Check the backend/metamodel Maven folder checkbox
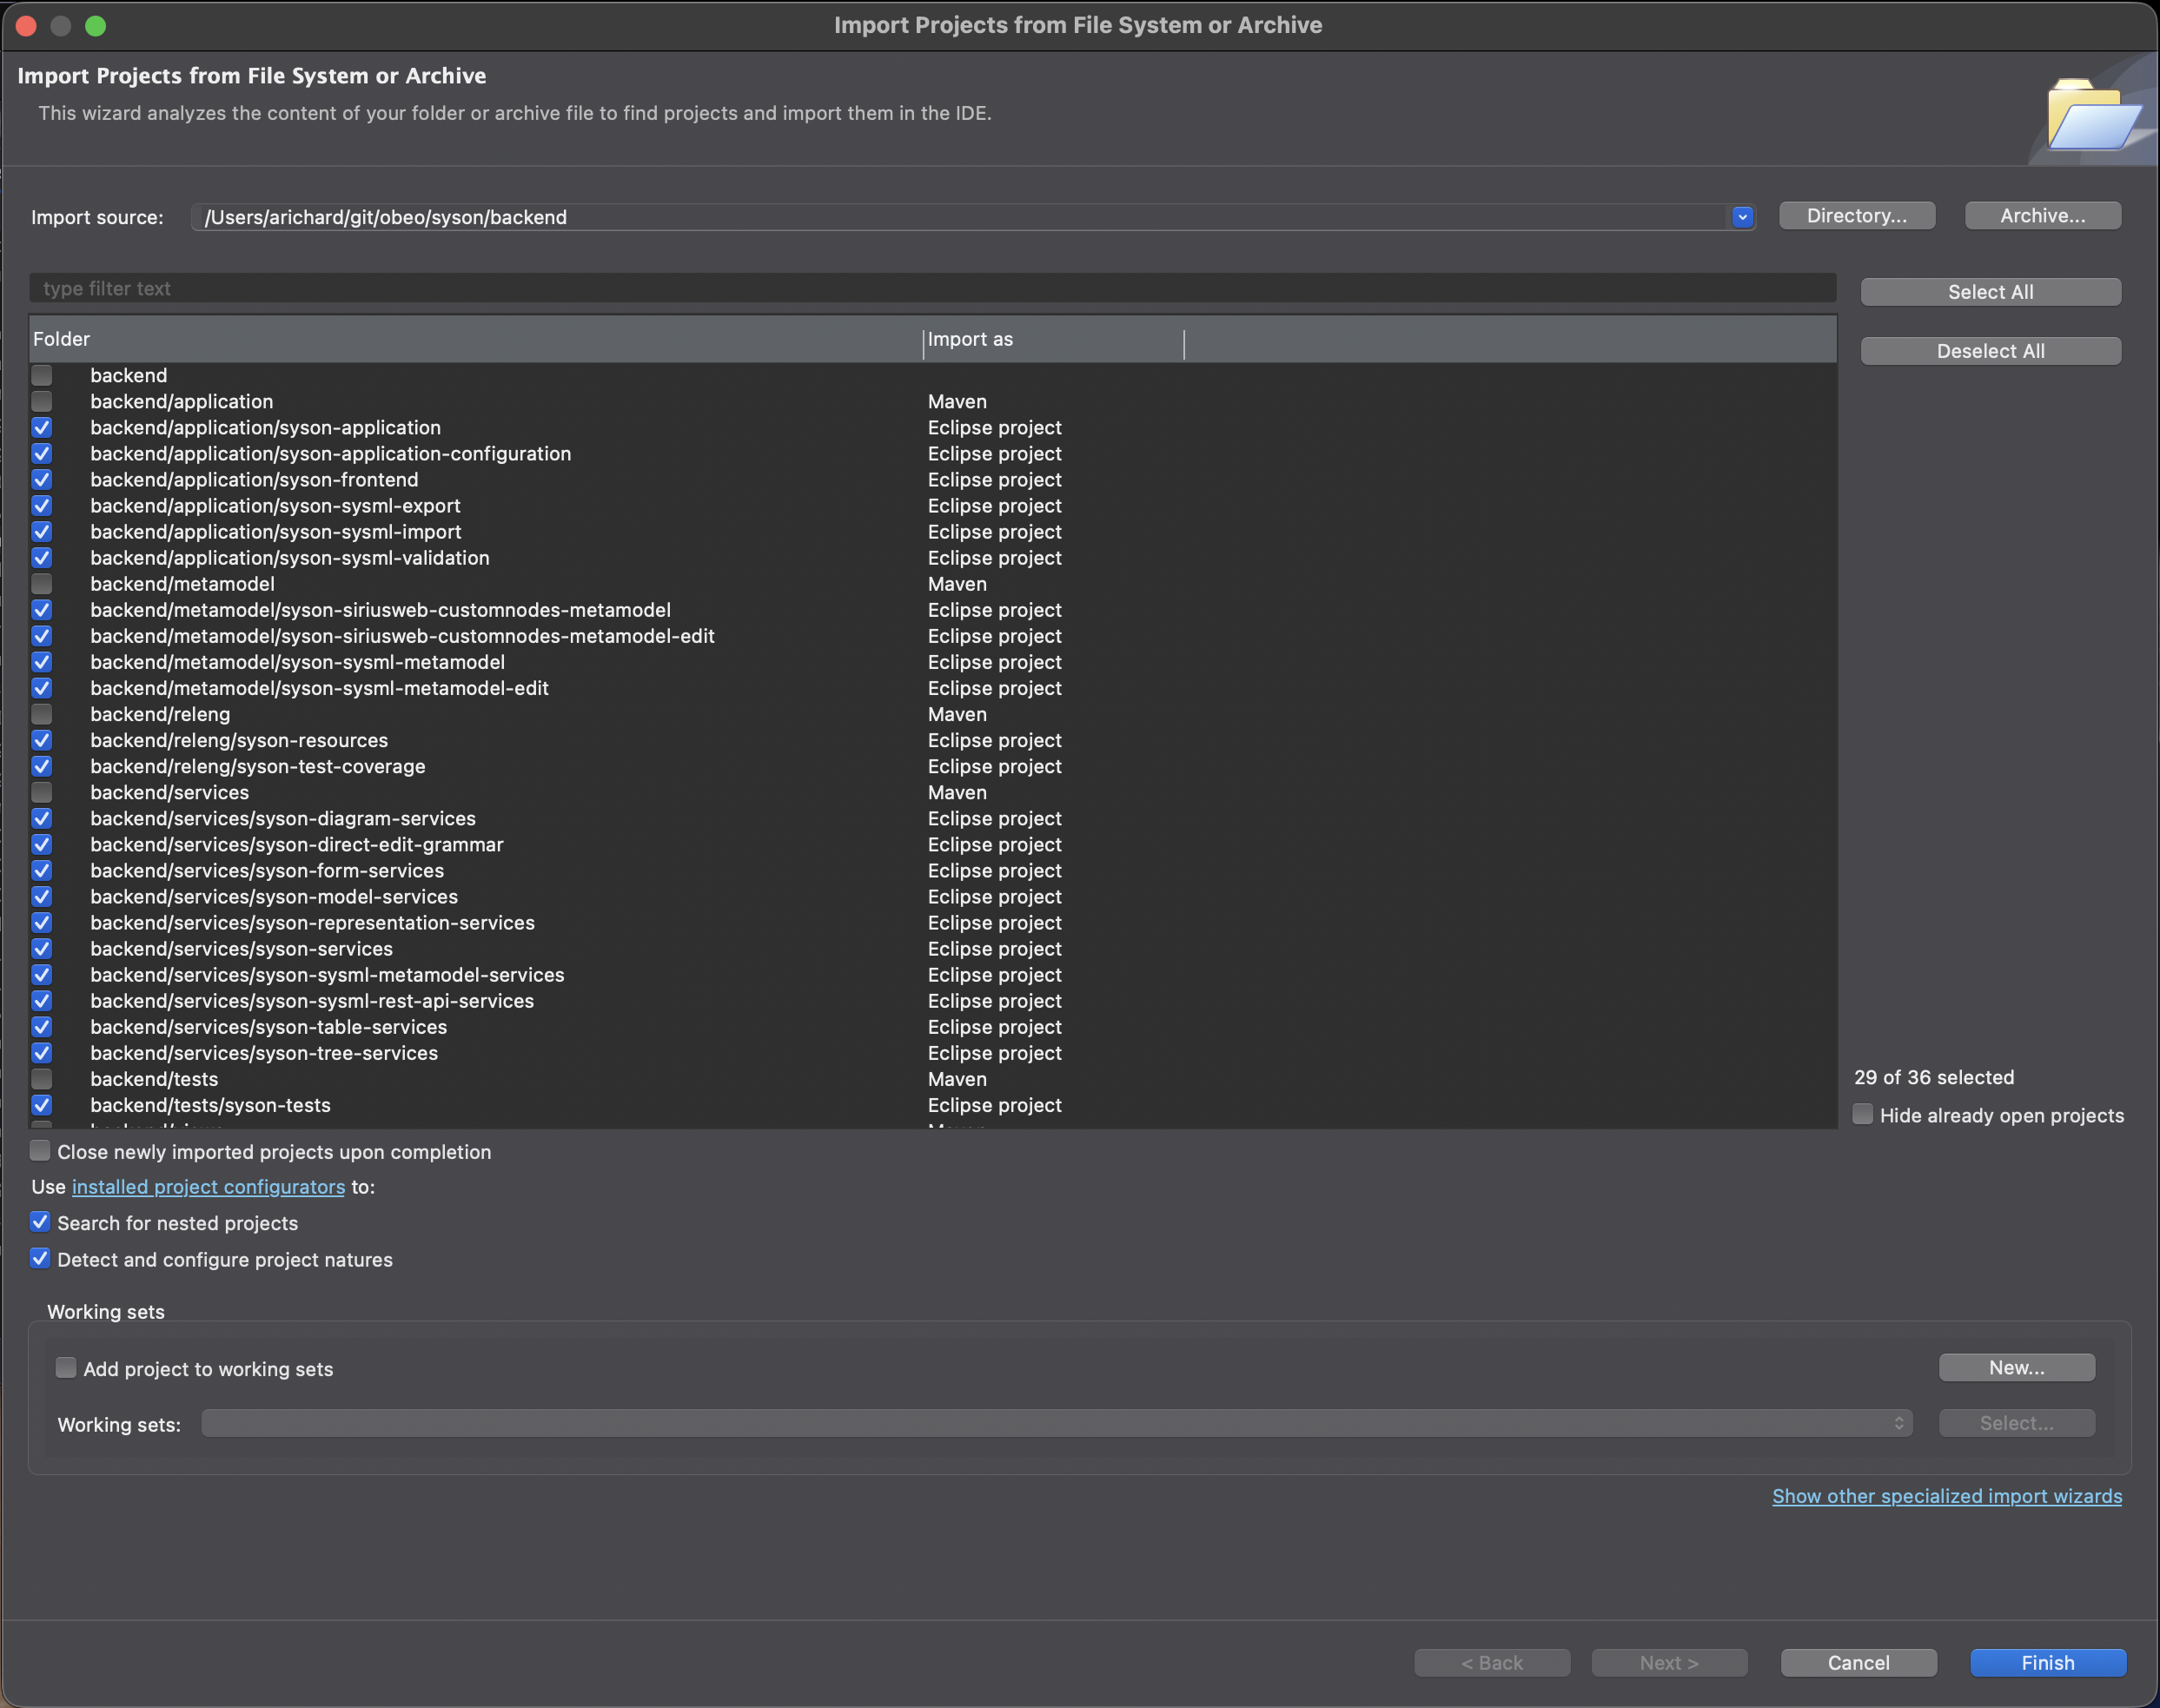2160x1708 pixels. click(x=42, y=584)
